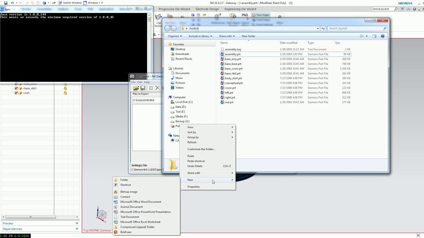The height and width of the screenshot is (238, 424).
Task: Open the NX Window dropdown menu
Action: pos(93,3)
